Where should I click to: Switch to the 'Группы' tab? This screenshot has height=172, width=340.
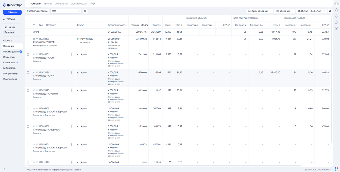(48, 4)
